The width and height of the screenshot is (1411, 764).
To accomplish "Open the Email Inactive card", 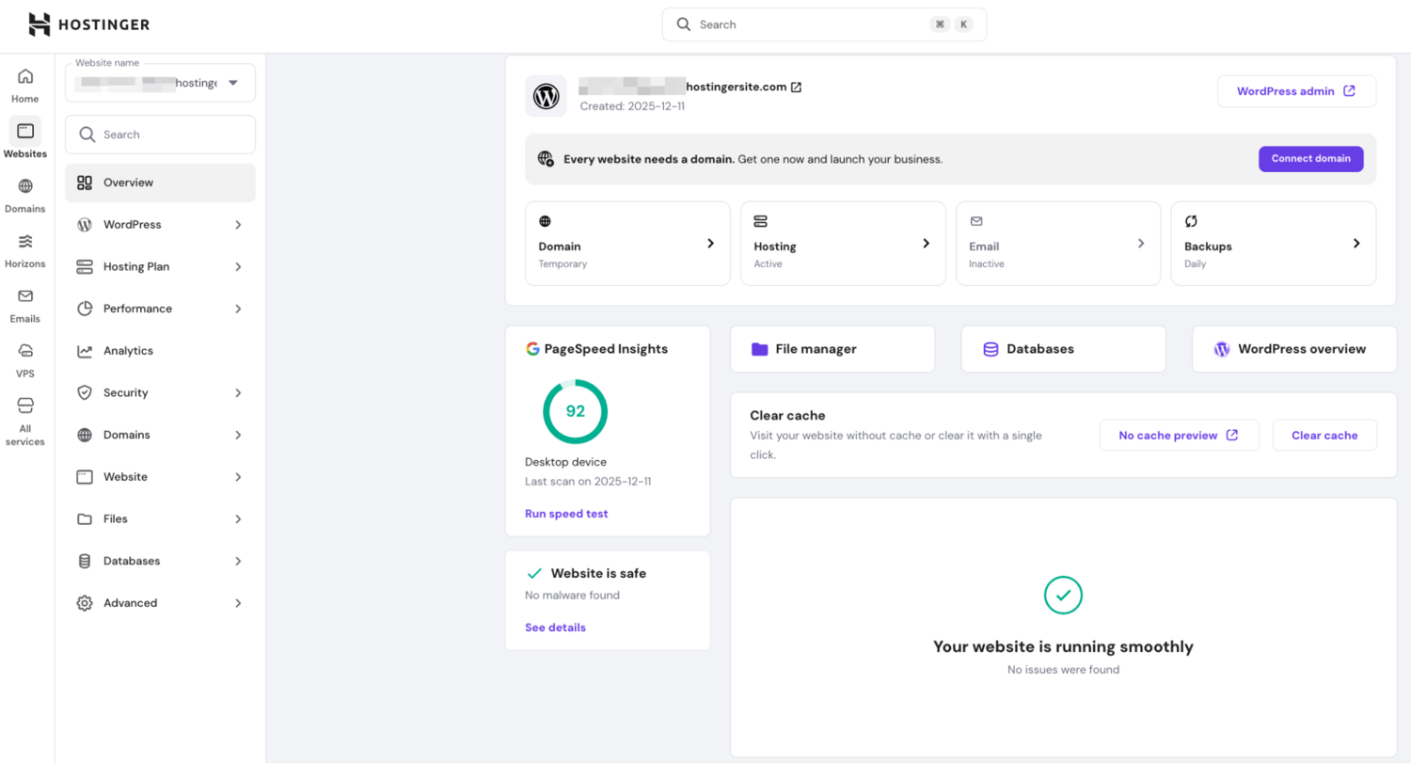I will coord(1058,243).
